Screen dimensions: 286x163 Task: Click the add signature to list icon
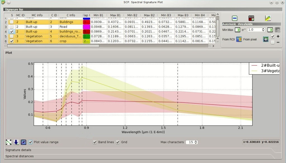251,18
